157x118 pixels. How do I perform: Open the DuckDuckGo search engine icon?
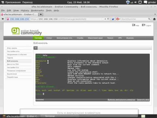(x=117, y=19)
